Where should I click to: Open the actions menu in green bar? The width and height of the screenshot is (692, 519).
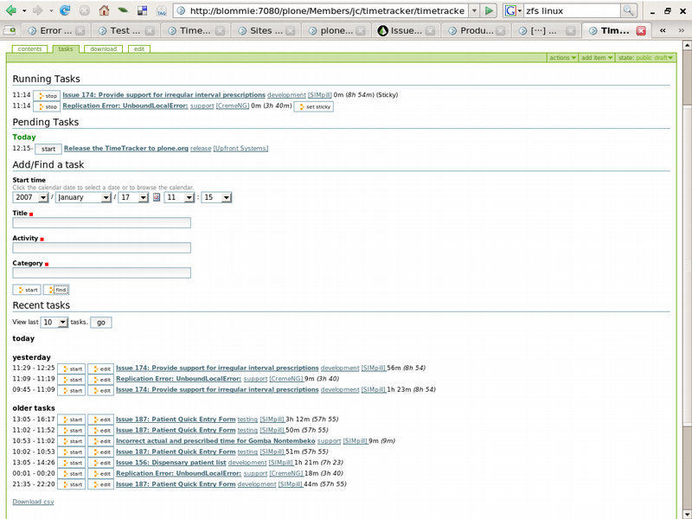click(x=562, y=58)
